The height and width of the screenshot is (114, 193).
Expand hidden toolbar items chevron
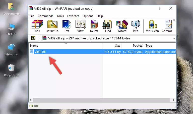coord(174,20)
